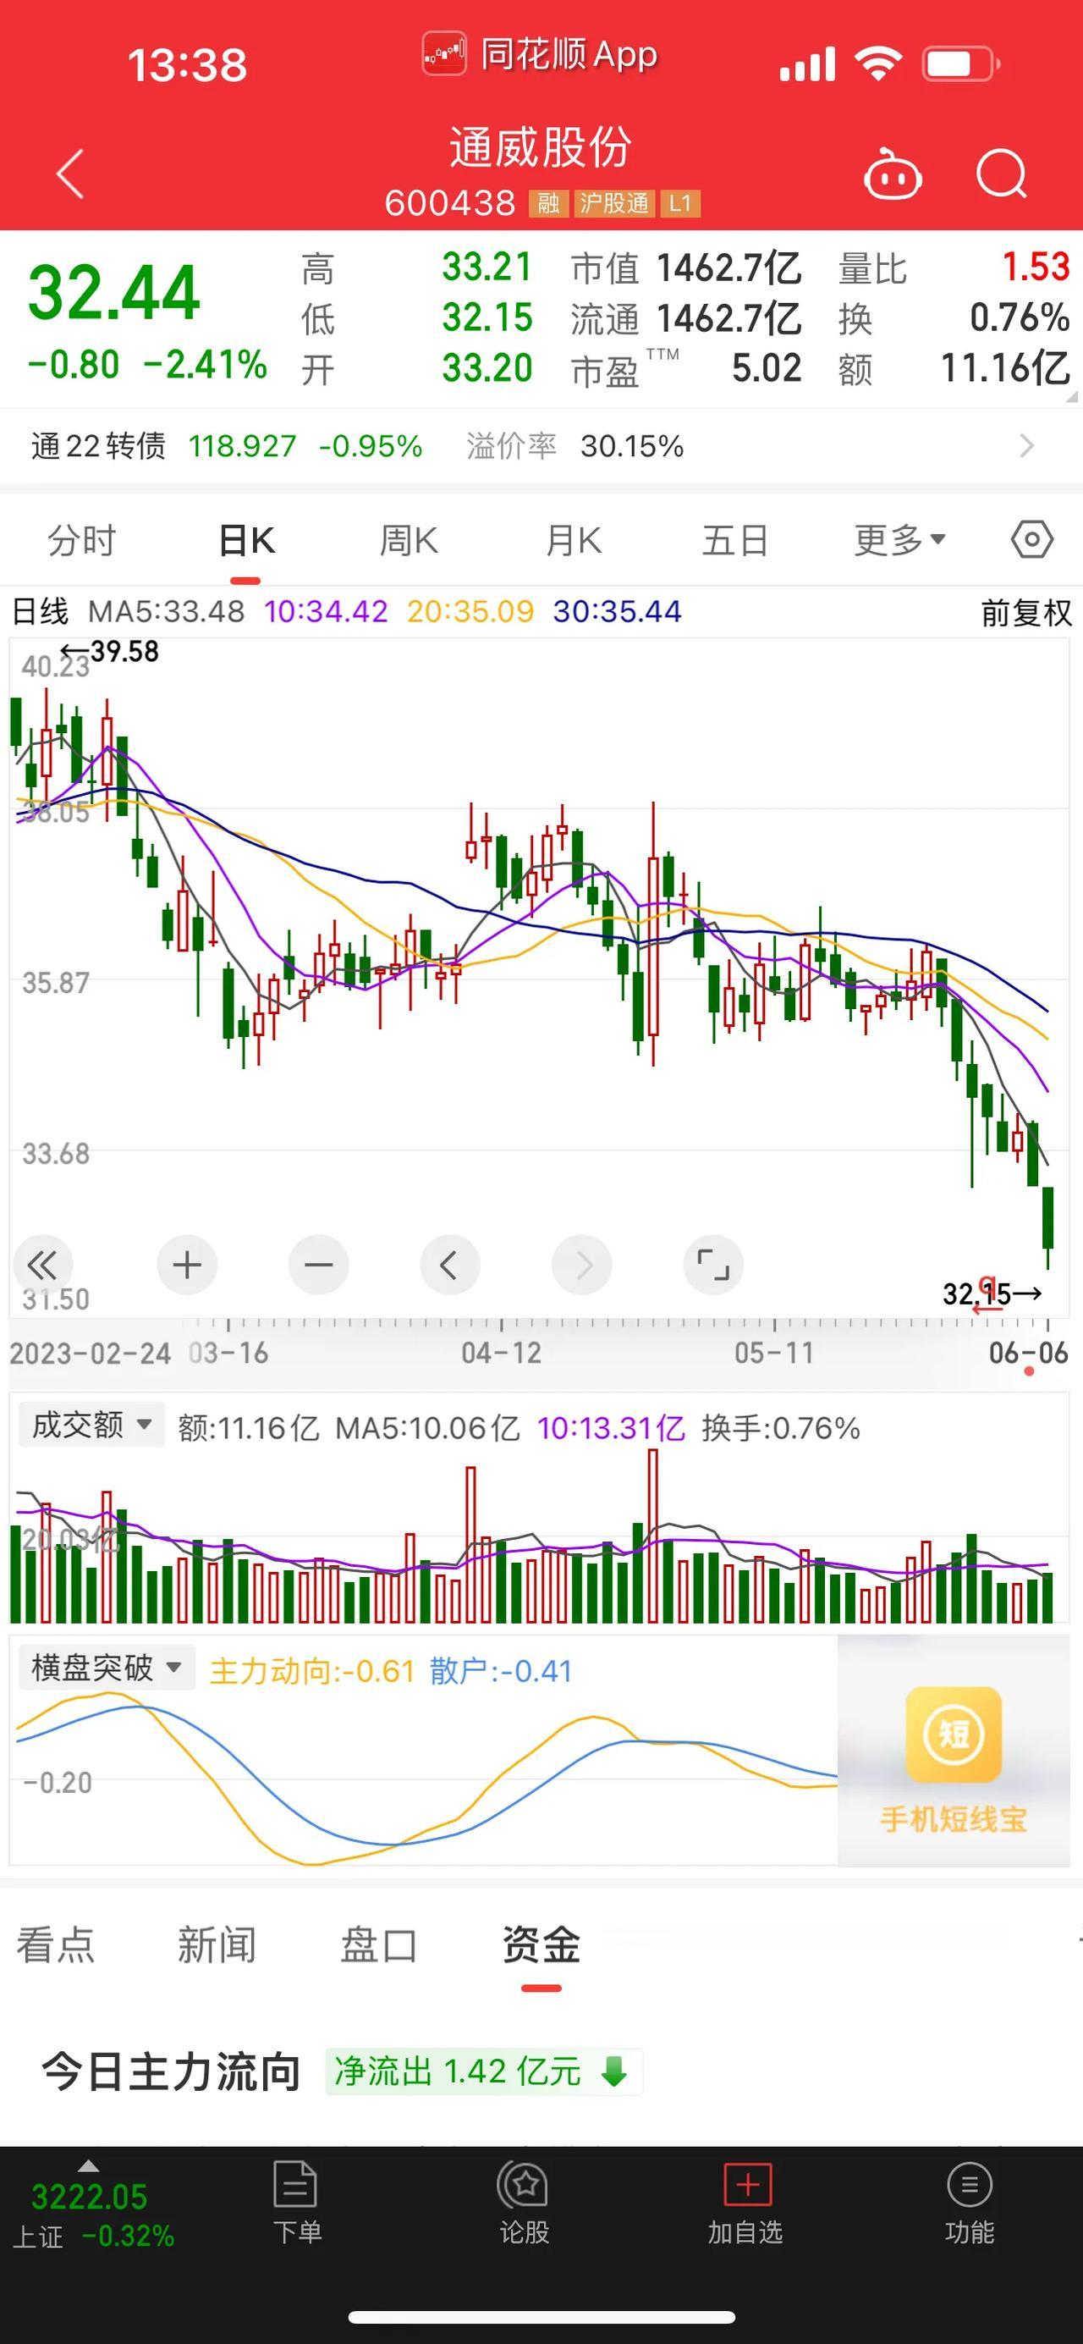Image resolution: width=1083 pixels, height=2344 pixels.
Task: Tap the stock code 600438
Action: click(x=450, y=203)
